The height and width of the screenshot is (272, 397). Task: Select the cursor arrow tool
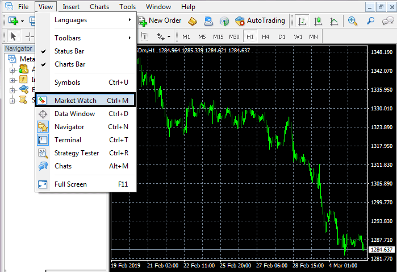(14, 36)
